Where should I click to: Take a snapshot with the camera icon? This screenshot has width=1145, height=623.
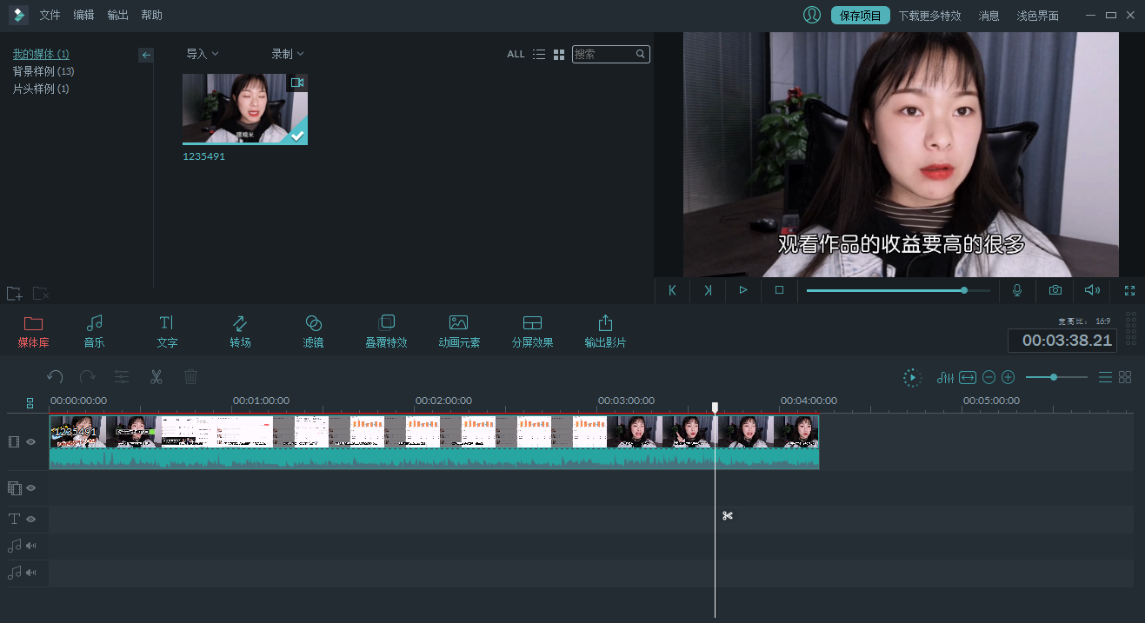pyautogui.click(x=1055, y=290)
